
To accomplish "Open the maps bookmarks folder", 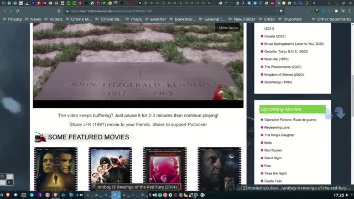I will [134, 19].
